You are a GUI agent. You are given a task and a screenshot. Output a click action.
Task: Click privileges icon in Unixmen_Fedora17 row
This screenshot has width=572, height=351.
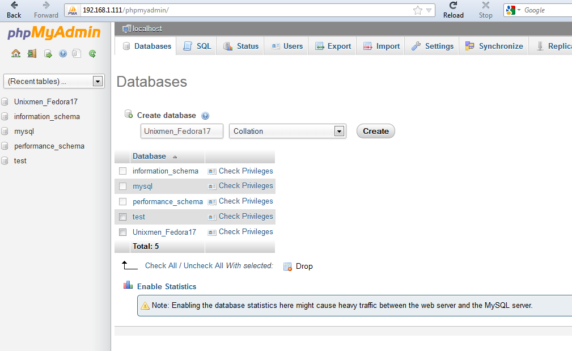pos(212,232)
